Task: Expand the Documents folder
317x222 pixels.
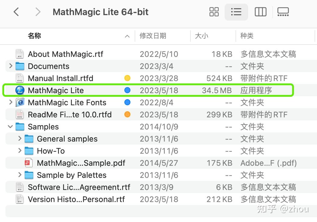Action: click(x=11, y=66)
